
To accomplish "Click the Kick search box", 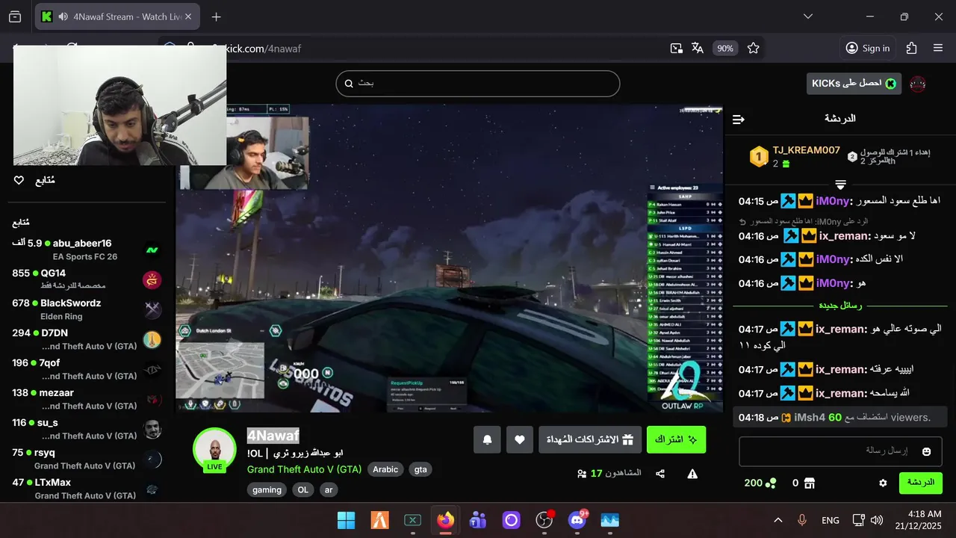I will tap(478, 84).
